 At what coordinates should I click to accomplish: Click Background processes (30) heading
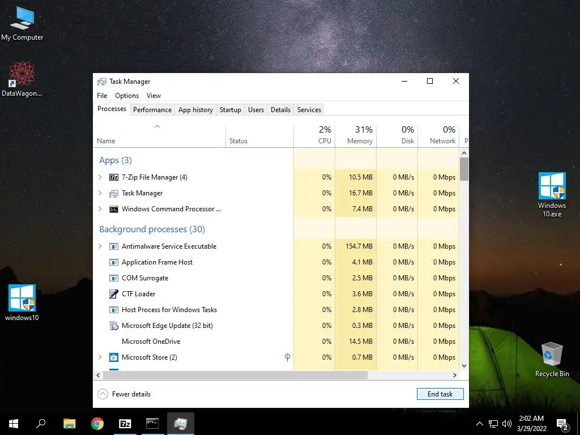(152, 229)
